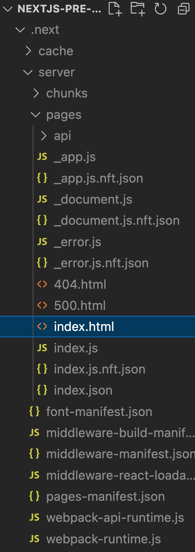Screen dimensions: 195x552
Task: Expand the api folder chevron
Action: tap(44, 136)
